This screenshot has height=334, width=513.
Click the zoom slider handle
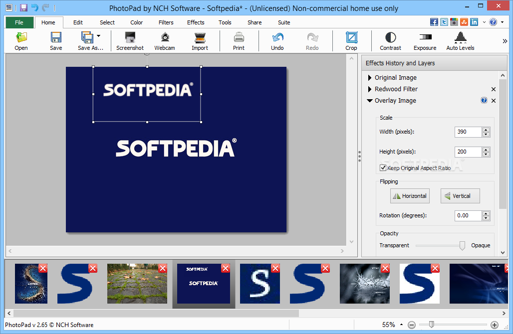432,324
